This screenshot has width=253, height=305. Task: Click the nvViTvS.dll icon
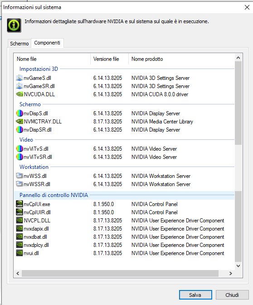pyautogui.click(x=19, y=148)
